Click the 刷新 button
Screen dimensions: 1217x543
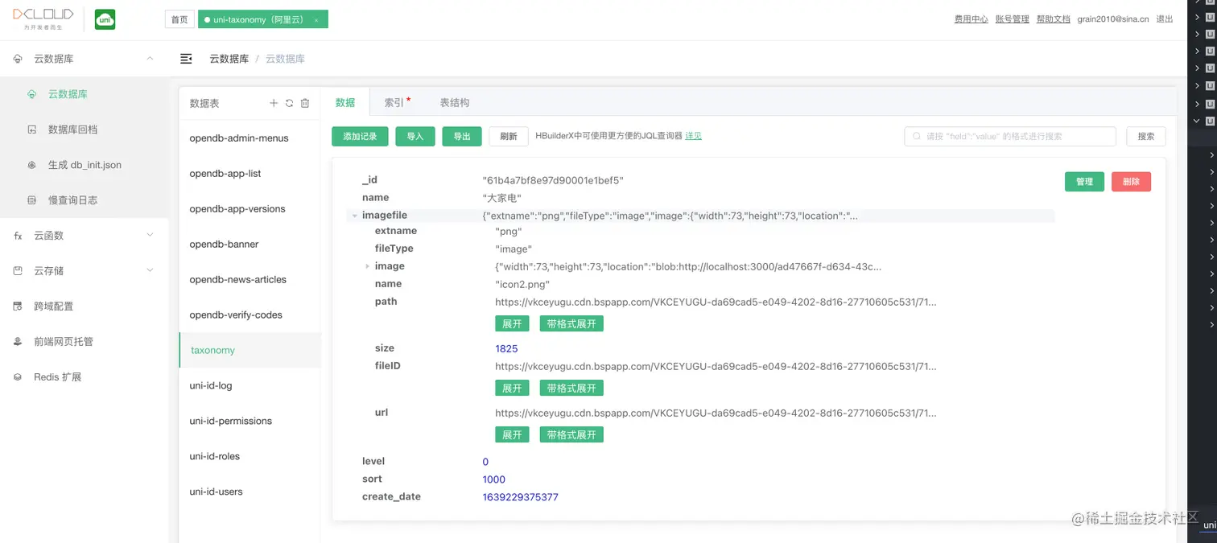pyautogui.click(x=509, y=137)
